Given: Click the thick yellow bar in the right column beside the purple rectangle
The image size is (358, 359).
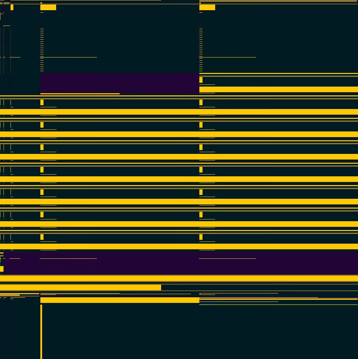Looking at the screenshot, I should coord(279,89).
